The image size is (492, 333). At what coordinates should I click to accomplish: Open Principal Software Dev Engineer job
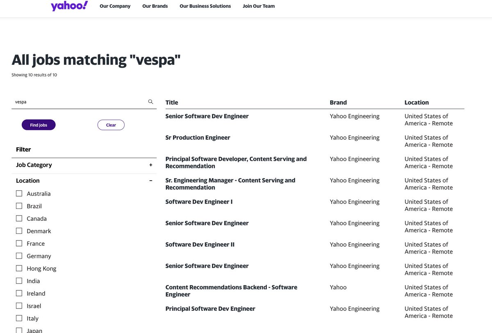point(210,309)
